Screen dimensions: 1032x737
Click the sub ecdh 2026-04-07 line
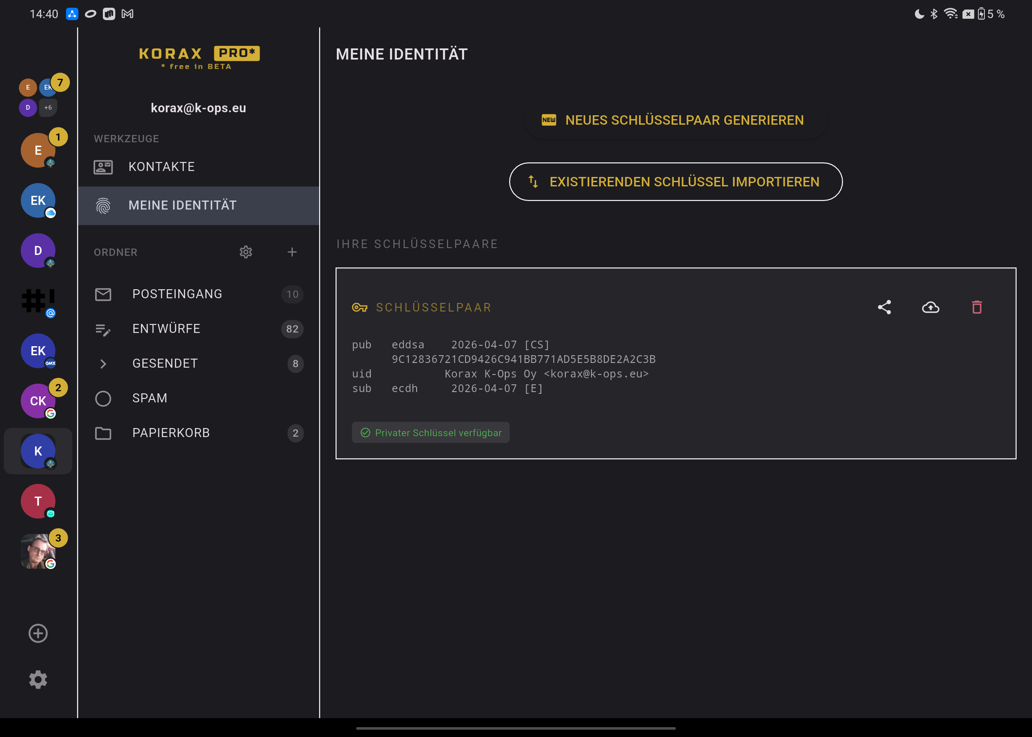pos(447,389)
